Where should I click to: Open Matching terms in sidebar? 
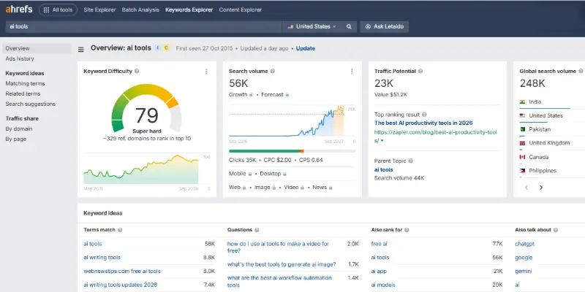coord(25,83)
